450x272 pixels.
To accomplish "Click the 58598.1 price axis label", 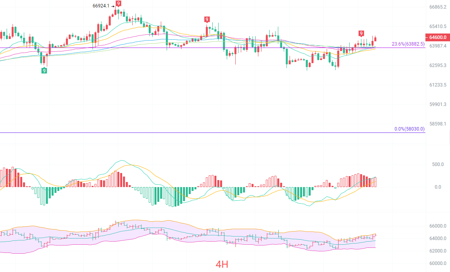I will [438, 124].
